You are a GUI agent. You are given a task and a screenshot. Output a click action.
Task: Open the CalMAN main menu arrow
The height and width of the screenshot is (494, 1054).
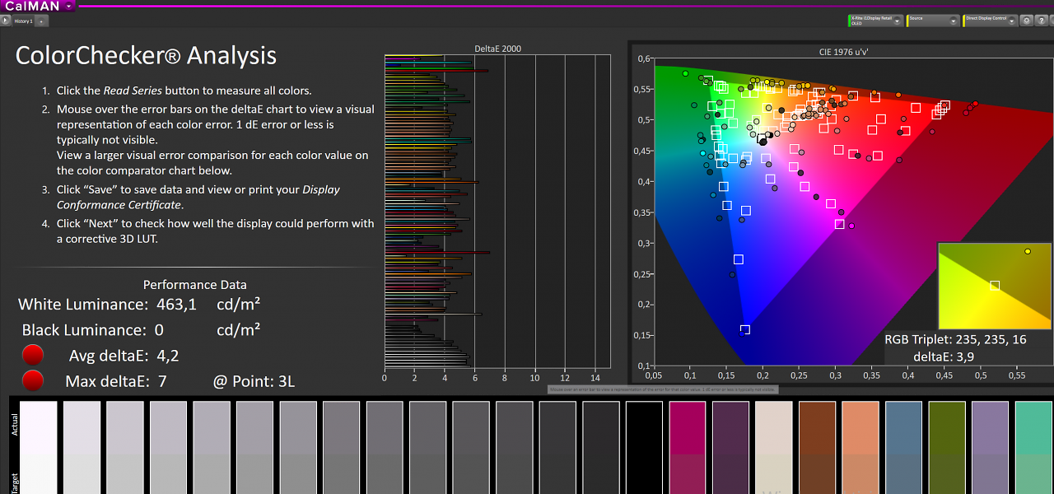pyautogui.click(x=69, y=6)
